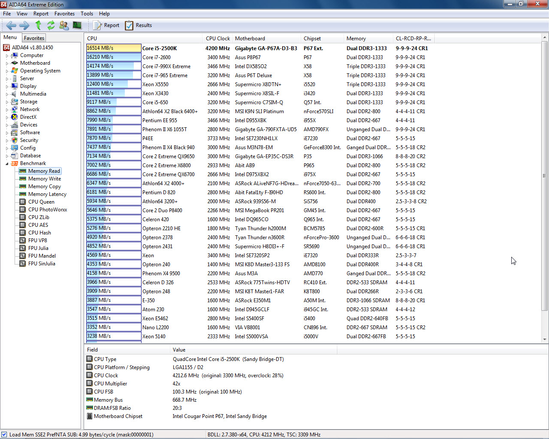
Task: Open the FPU SinJulia benchmark
Action: tap(42, 264)
